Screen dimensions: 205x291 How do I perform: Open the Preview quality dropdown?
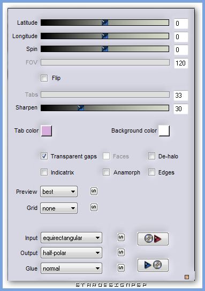coord(59,192)
